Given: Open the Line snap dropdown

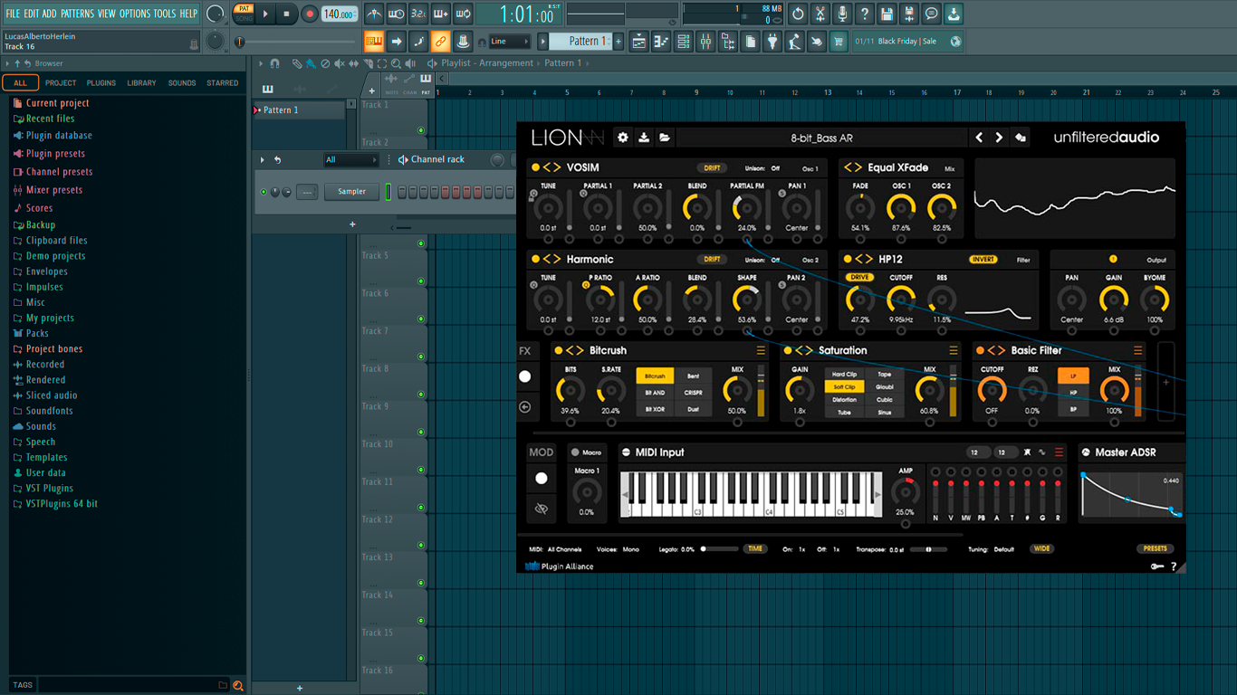Looking at the screenshot, I should 509,42.
